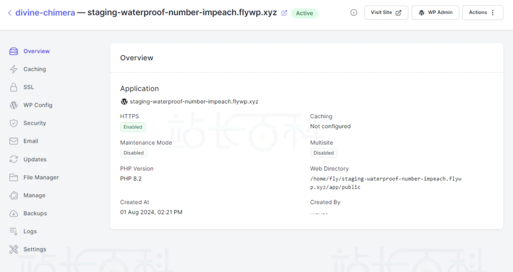Viewport: 513px width, 272px height.
Task: Open the info circle icon in header
Action: point(354,13)
